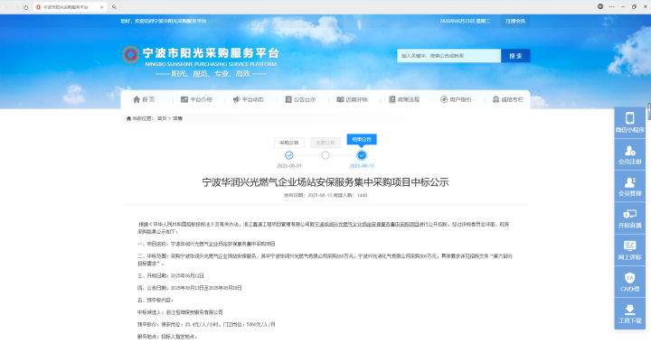Open 首页 in the navigation bar
Image resolution: width=651 pixels, height=343 pixels.
(144, 99)
